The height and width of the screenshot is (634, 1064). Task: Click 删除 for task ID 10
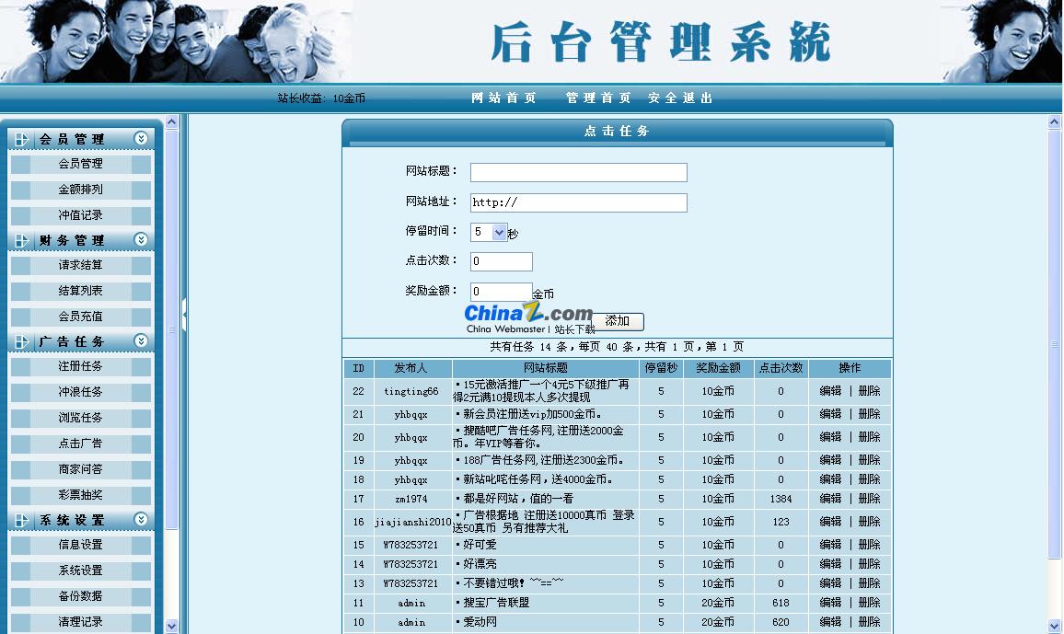tap(869, 622)
